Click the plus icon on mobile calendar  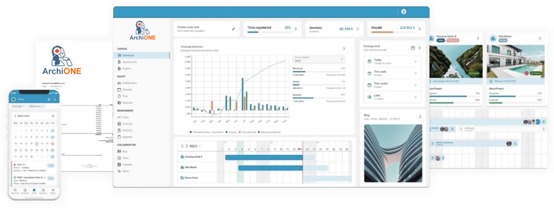point(53,116)
